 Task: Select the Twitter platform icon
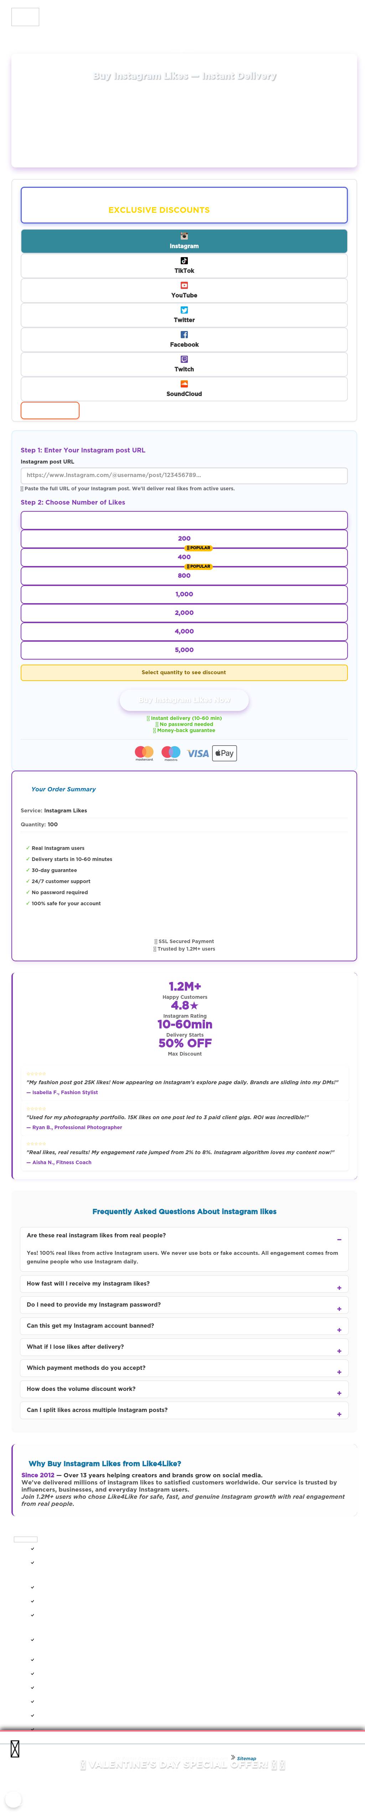(184, 310)
